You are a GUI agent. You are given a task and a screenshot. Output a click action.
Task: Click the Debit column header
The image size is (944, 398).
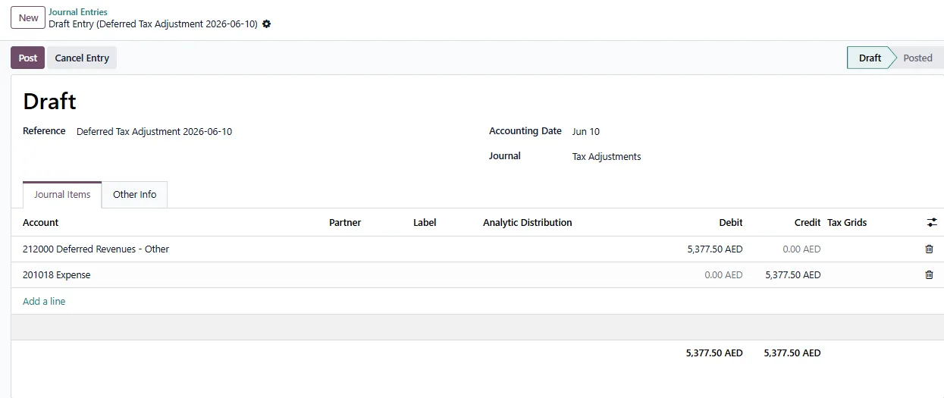(731, 223)
